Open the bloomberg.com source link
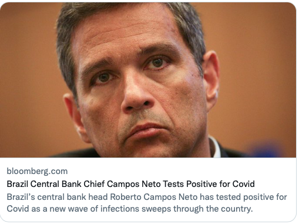The width and height of the screenshot is (299, 224). pyautogui.click(x=37, y=171)
